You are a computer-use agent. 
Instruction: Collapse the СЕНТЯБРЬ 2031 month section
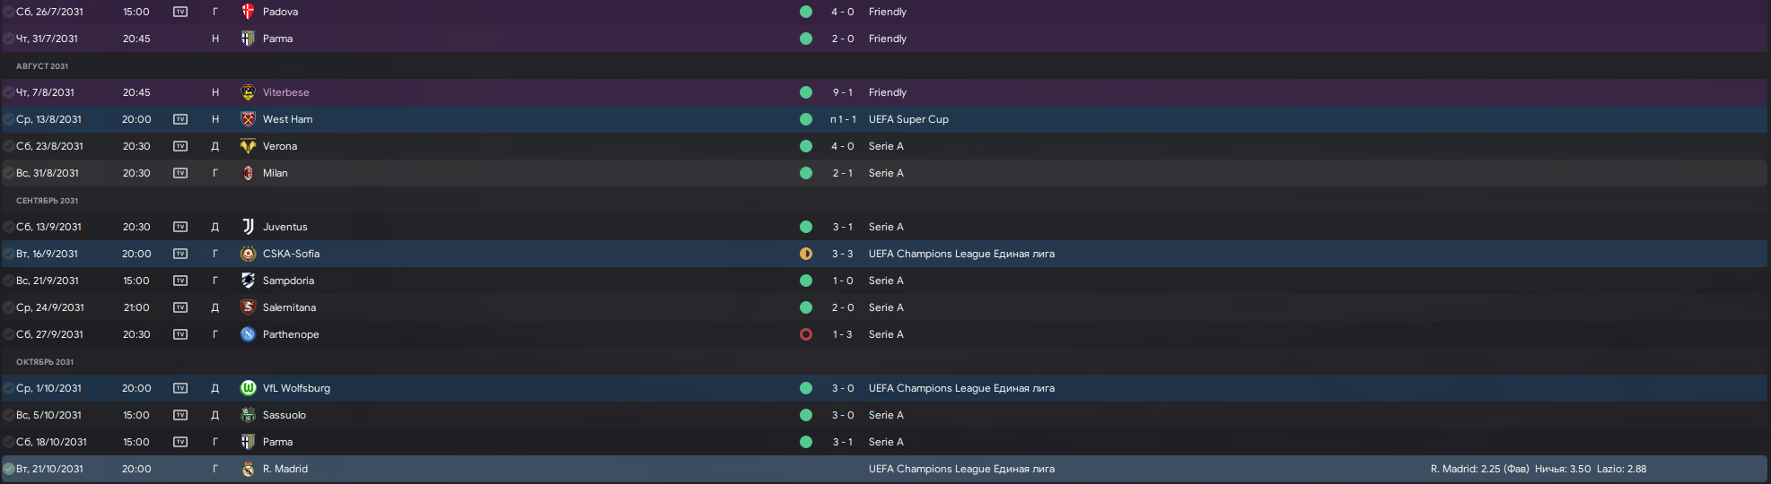(47, 201)
